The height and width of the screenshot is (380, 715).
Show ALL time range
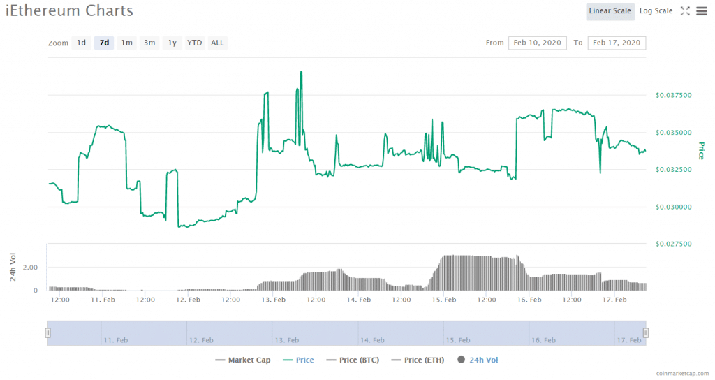click(218, 43)
